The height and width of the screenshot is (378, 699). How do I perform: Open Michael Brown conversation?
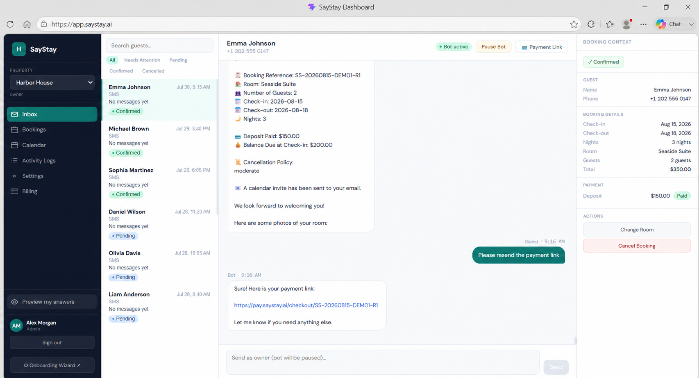pos(159,141)
